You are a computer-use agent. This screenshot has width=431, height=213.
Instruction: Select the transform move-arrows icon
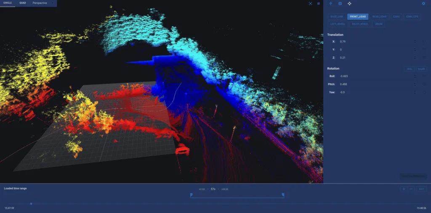tap(349, 3)
